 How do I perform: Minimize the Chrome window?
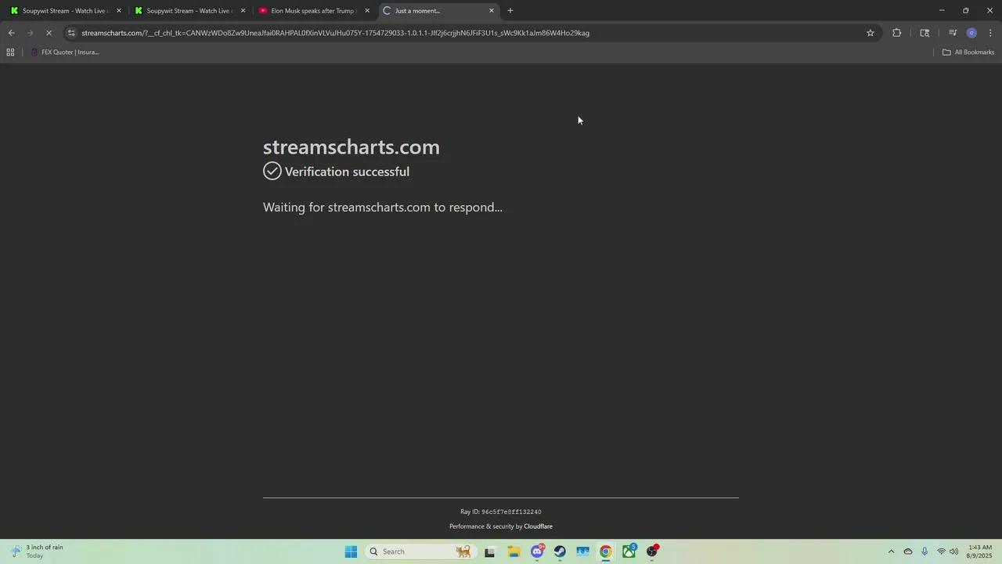tap(941, 11)
